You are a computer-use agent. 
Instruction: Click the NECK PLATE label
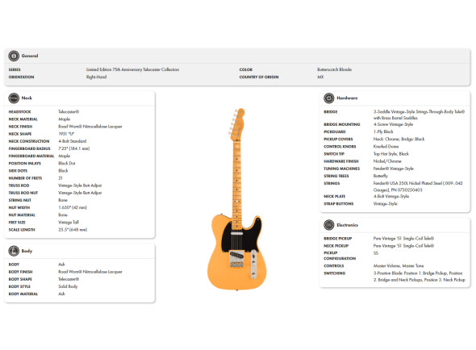tap(334, 197)
